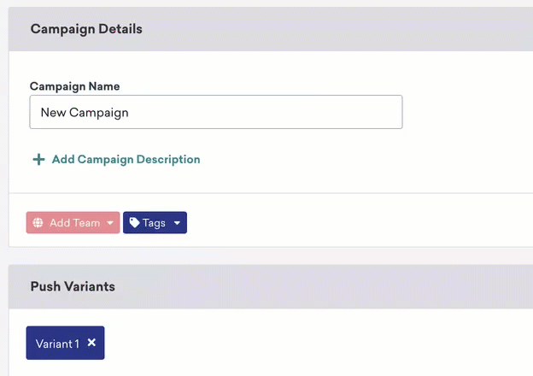The height and width of the screenshot is (376, 533).
Task: Open the Add Campaign Description link
Action: click(126, 160)
